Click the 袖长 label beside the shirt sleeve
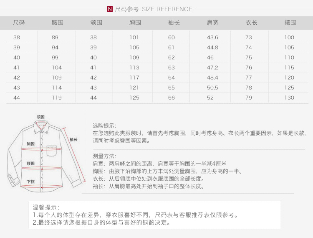Image resolution: width=313 pixels, height=238 pixels. coord(73,140)
